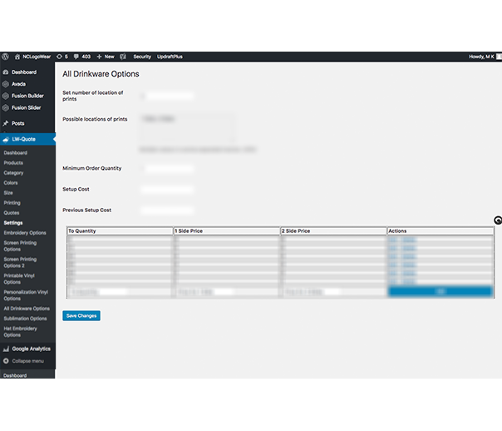The height and width of the screenshot is (431, 502).
Task: Open UpdraftPlus from the admin bar
Action: (169, 57)
